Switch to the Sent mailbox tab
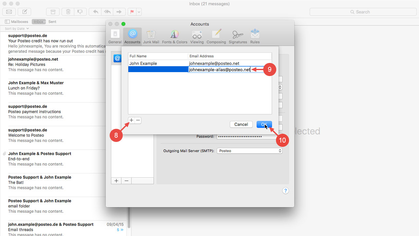Screen dimensions: 419x236 pyautogui.click(x=52, y=22)
